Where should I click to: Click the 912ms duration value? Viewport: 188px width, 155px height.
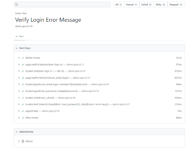[178, 71]
